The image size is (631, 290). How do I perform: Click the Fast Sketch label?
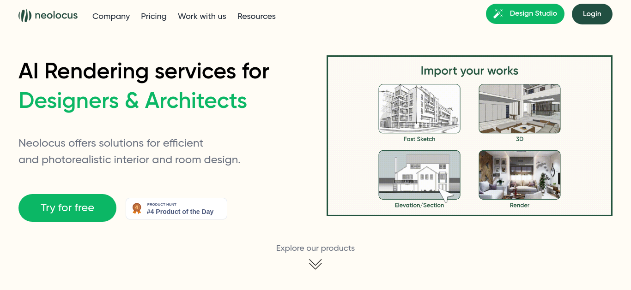419,139
